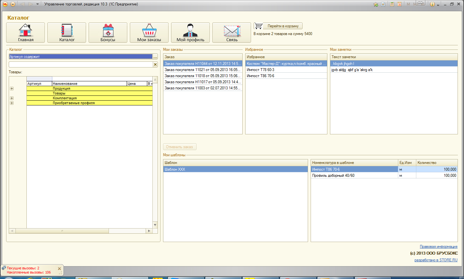Select order 11021 from 05.09.2013
464x279 pixels.
pos(203,69)
